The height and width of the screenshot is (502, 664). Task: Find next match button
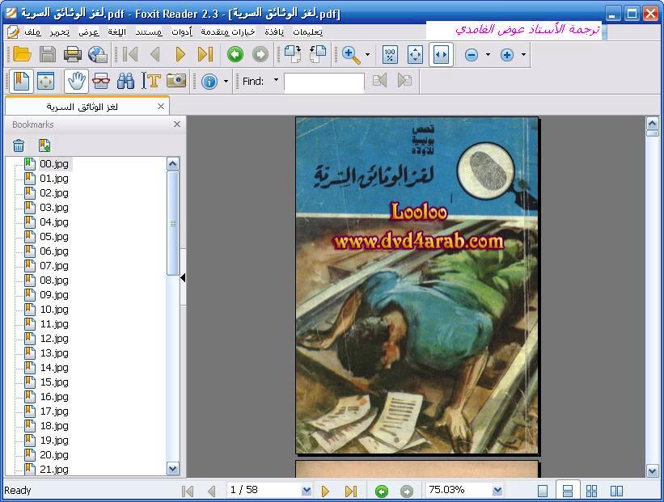[405, 80]
